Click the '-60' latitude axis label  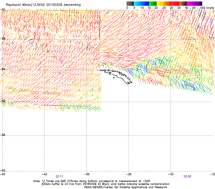point(3,170)
